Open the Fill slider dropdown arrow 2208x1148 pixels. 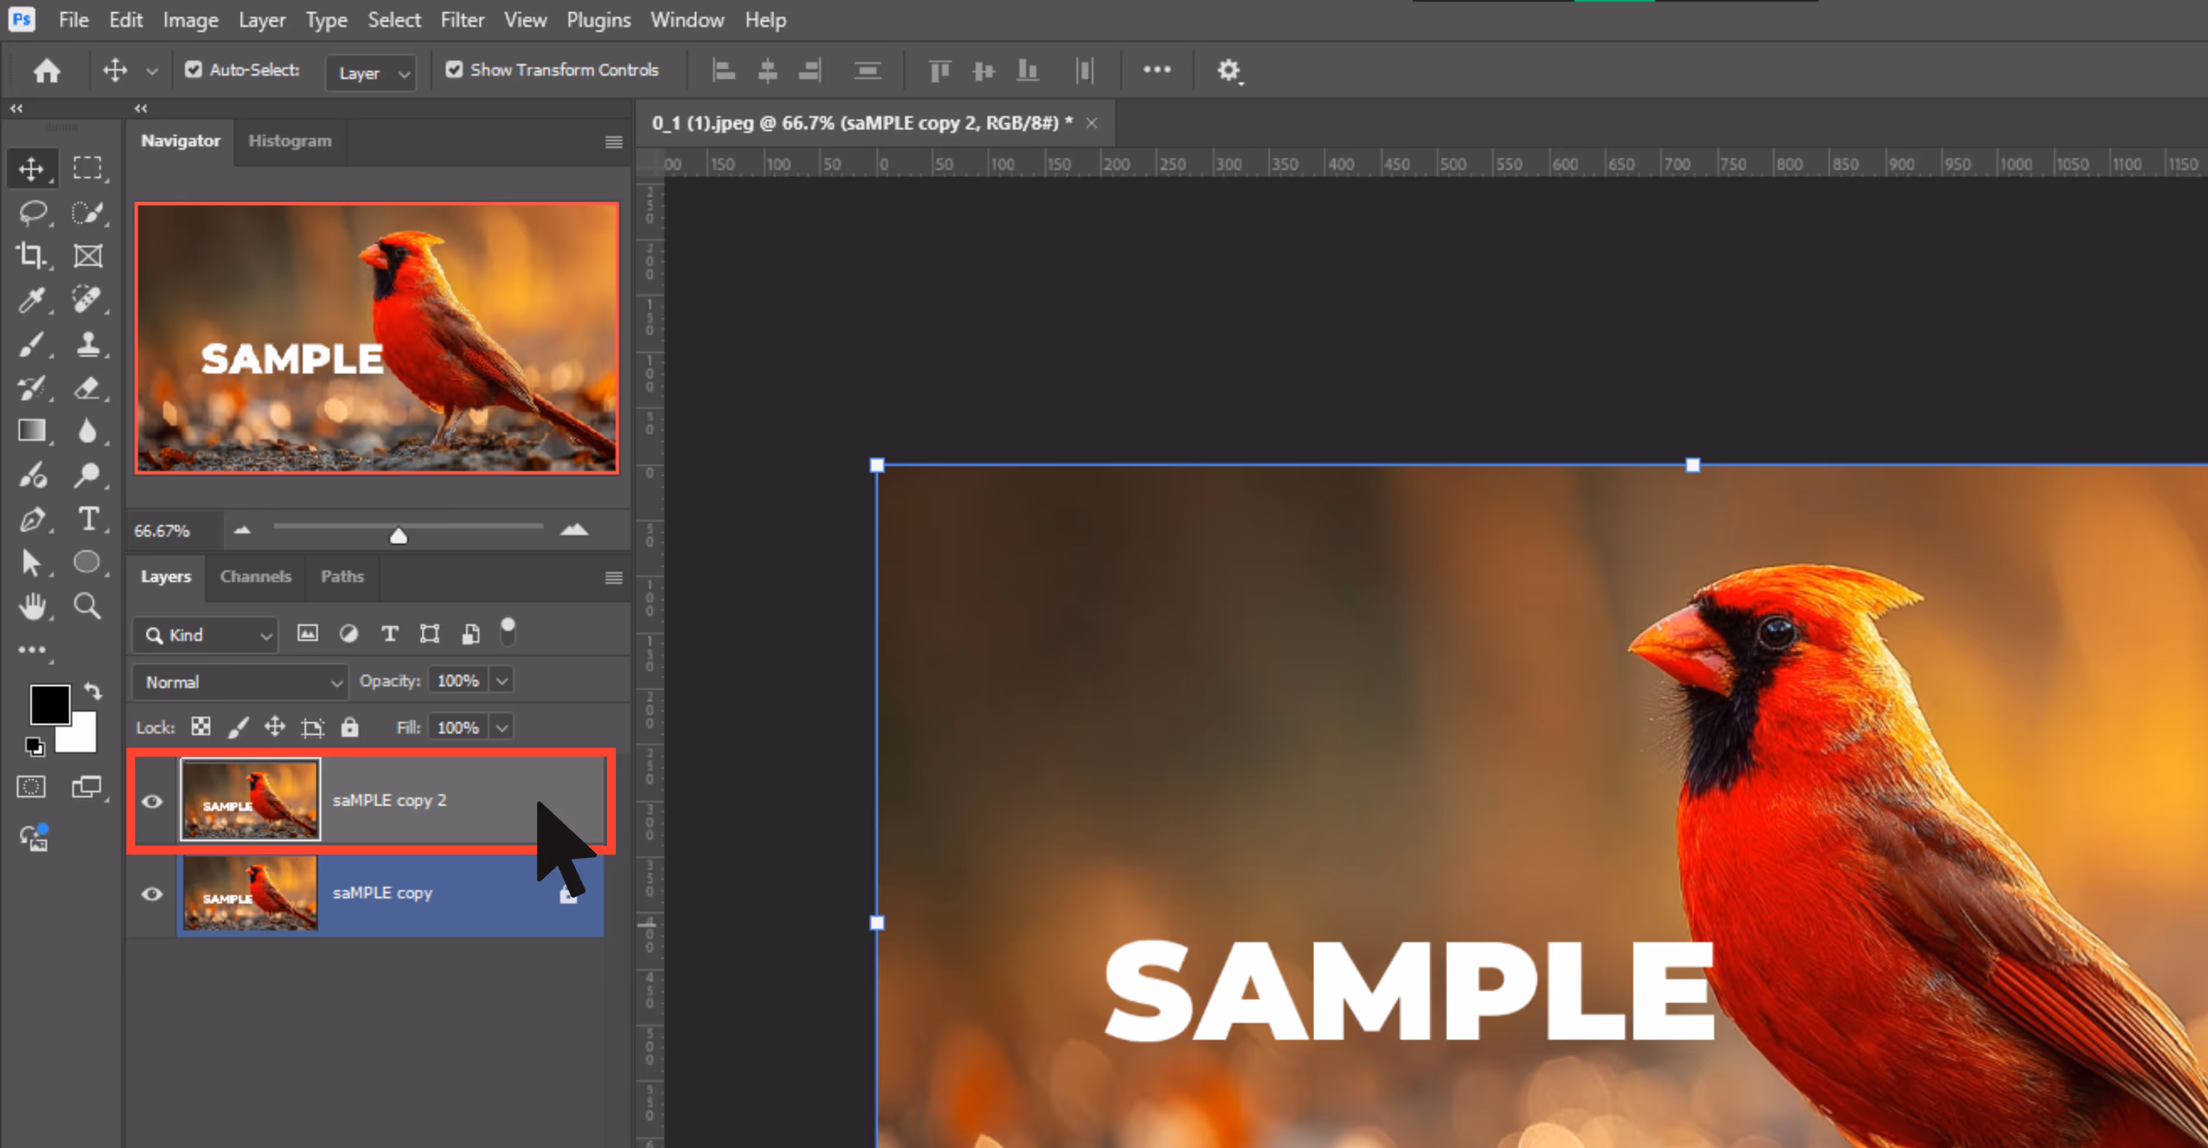click(x=502, y=727)
